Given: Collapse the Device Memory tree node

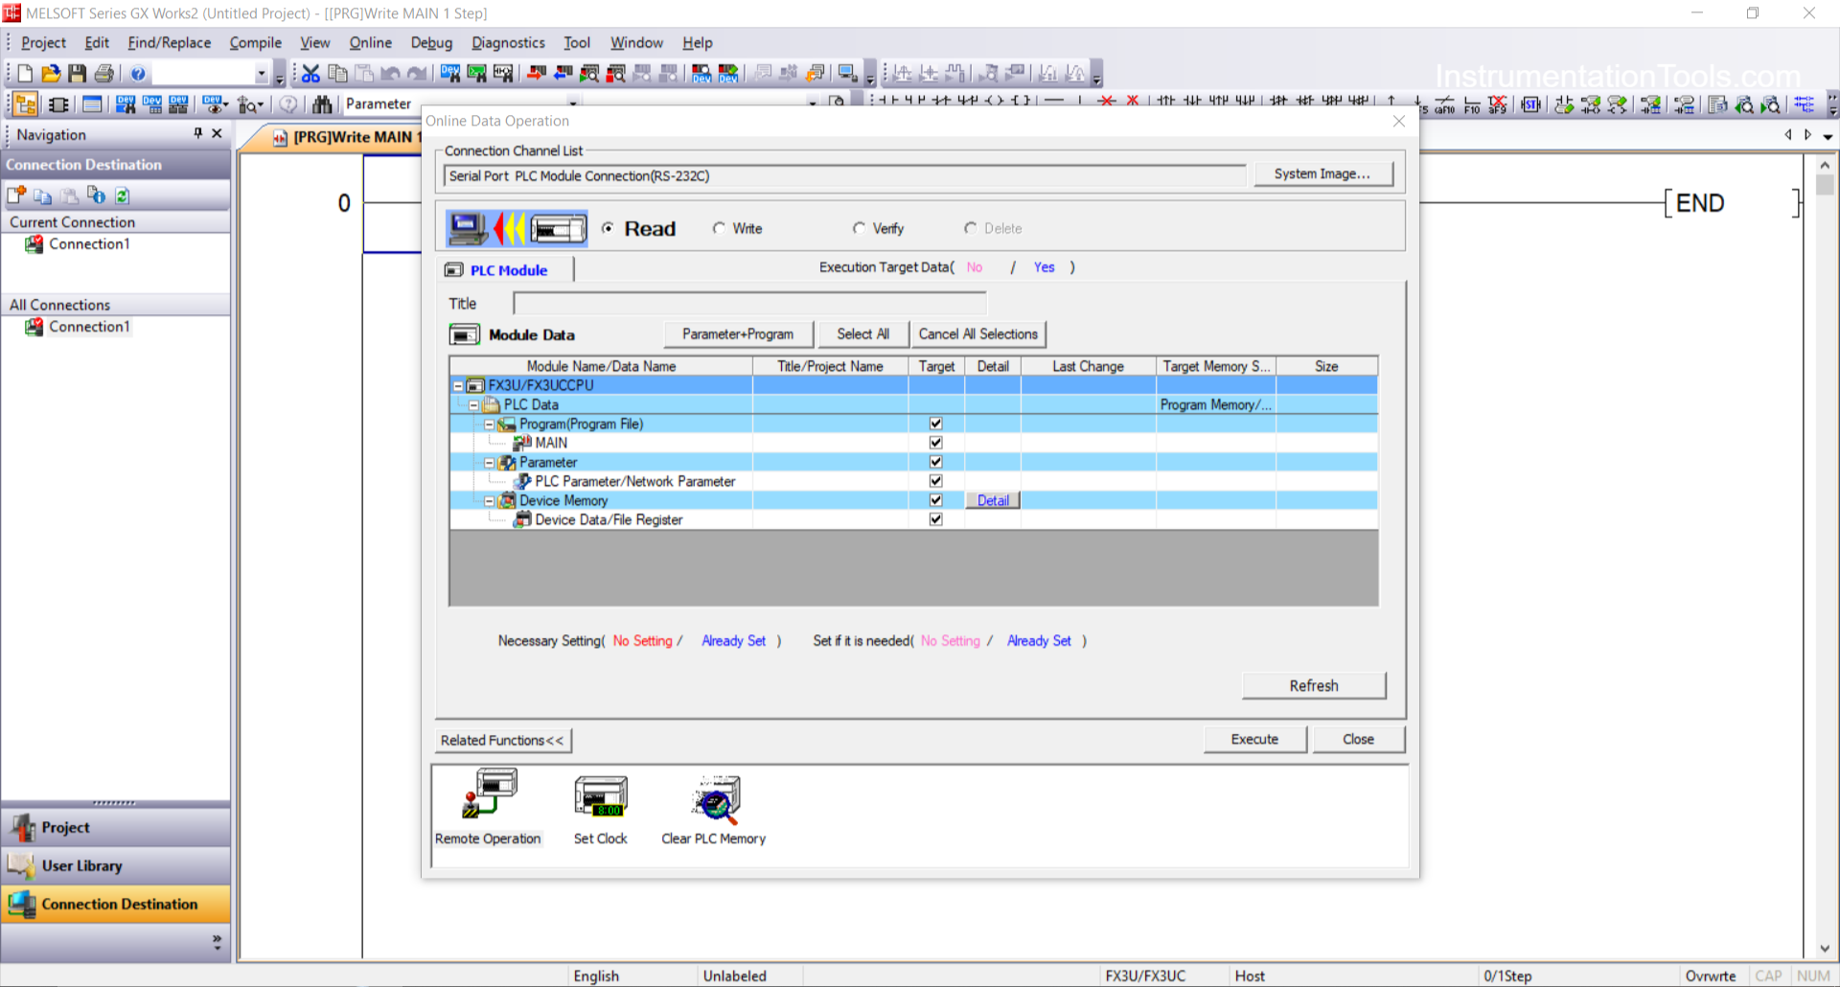Looking at the screenshot, I should [489, 500].
